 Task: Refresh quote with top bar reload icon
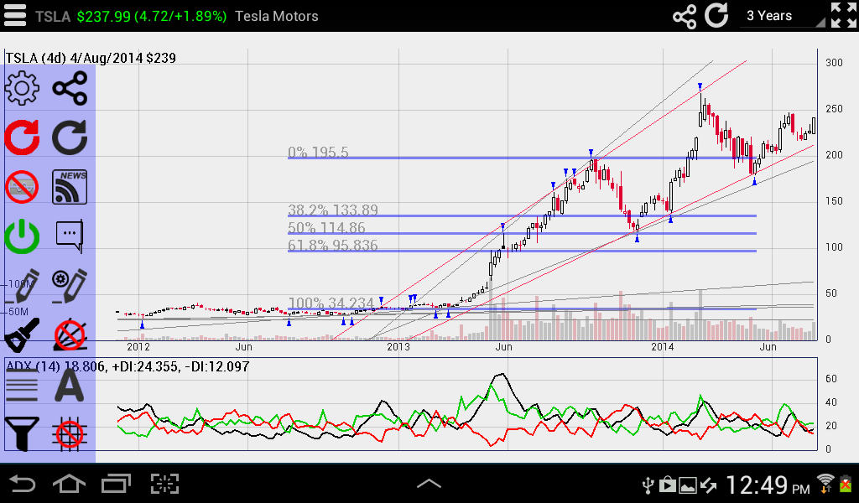tap(716, 15)
